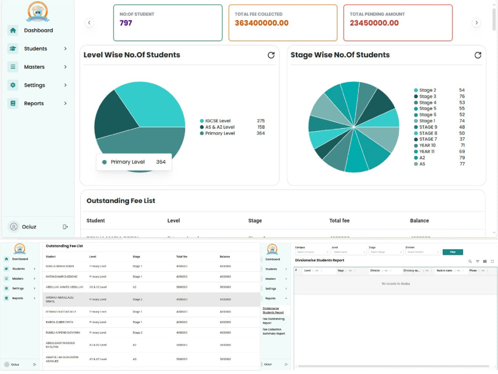Viewport: 498px width, 374px height.
Task: Click the Settings gear icon in top sidebar
Action: [x=13, y=85]
